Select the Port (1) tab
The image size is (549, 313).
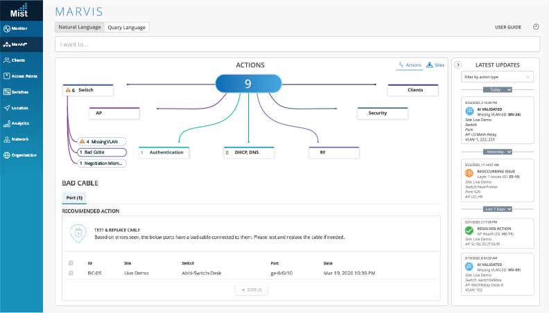tap(74, 198)
